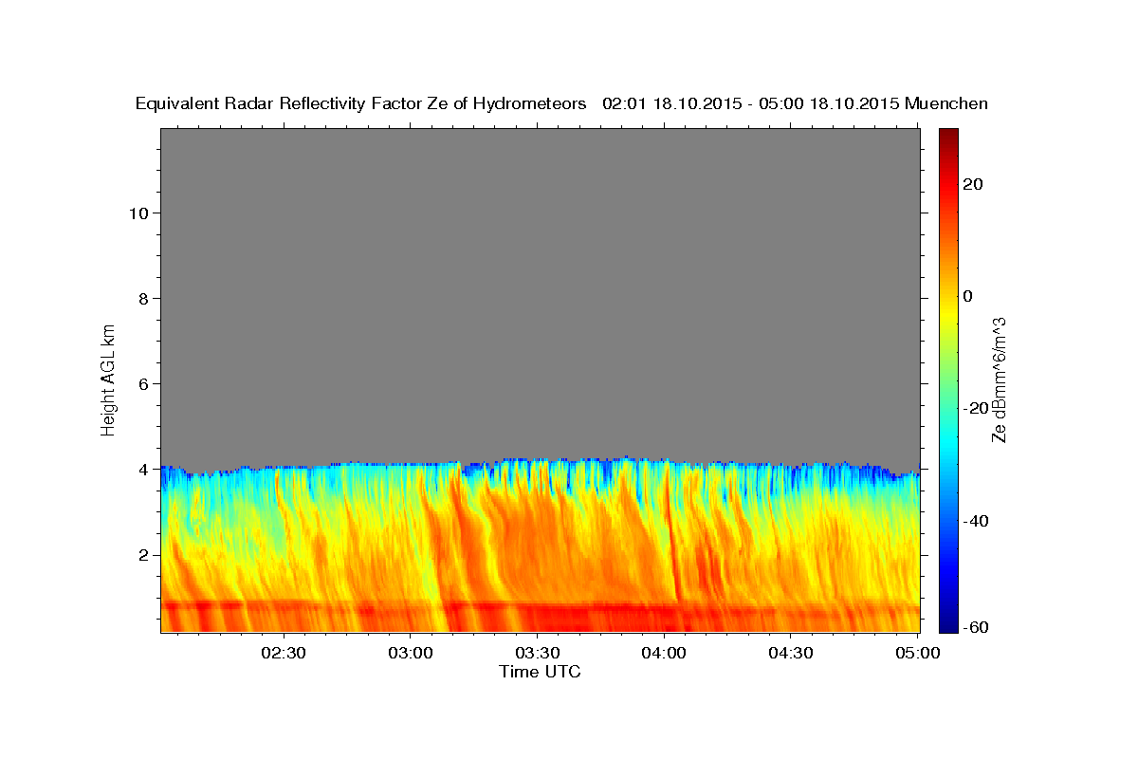Click the dark red top of colorbar

[947, 135]
